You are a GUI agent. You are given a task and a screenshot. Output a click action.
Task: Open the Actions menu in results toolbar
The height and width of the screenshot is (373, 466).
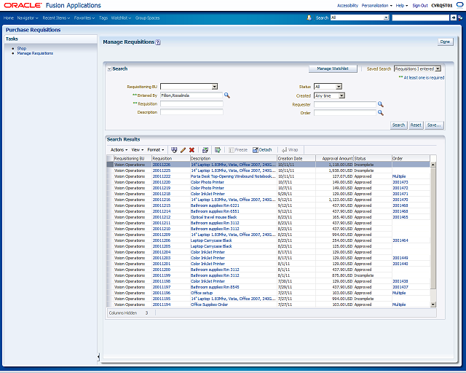(x=119, y=150)
